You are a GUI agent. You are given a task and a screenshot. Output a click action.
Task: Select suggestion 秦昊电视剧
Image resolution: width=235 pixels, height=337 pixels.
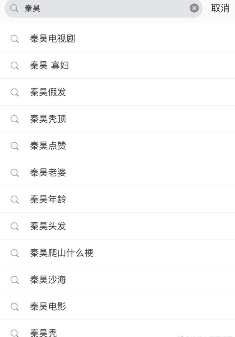(x=117, y=39)
